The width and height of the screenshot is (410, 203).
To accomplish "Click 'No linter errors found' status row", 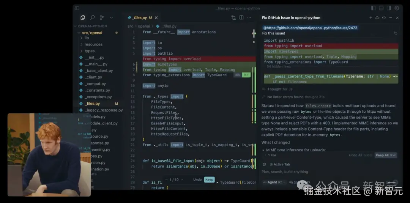I will click(293, 97).
